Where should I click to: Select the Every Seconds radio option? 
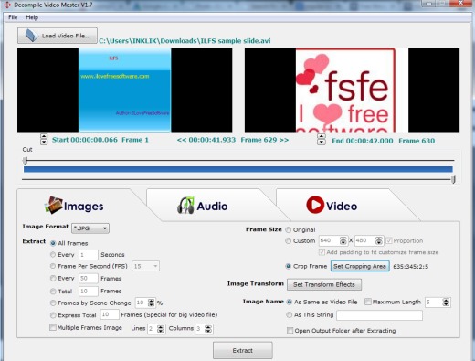point(53,254)
